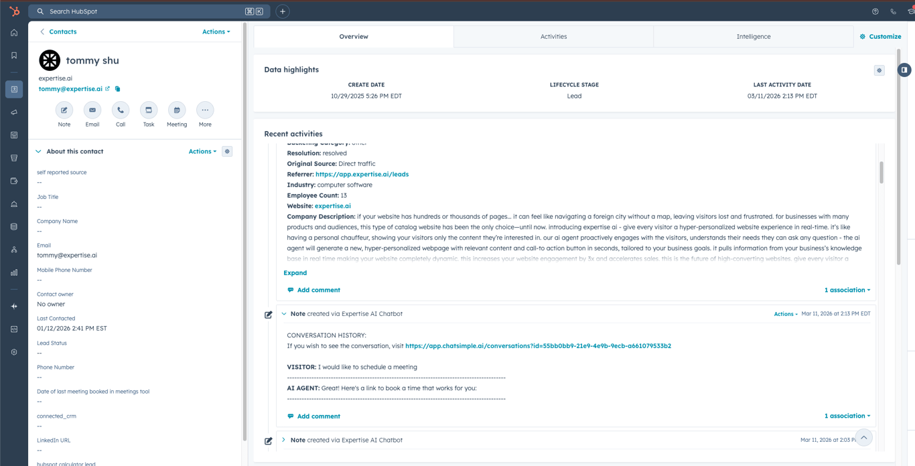
Task: Add comment below Company Description
Action: pos(313,290)
